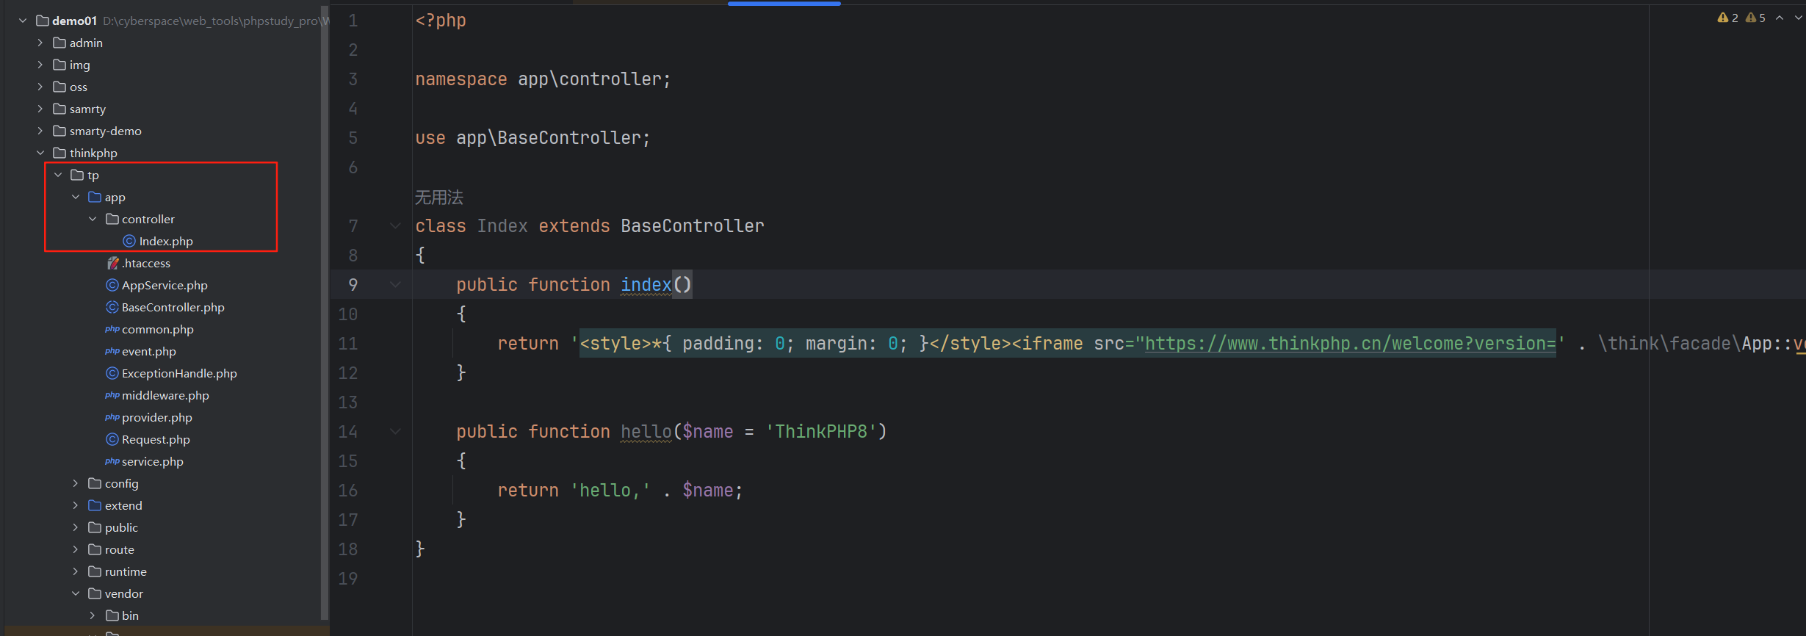Expand the img folder
The height and width of the screenshot is (636, 1806).
click(40, 65)
